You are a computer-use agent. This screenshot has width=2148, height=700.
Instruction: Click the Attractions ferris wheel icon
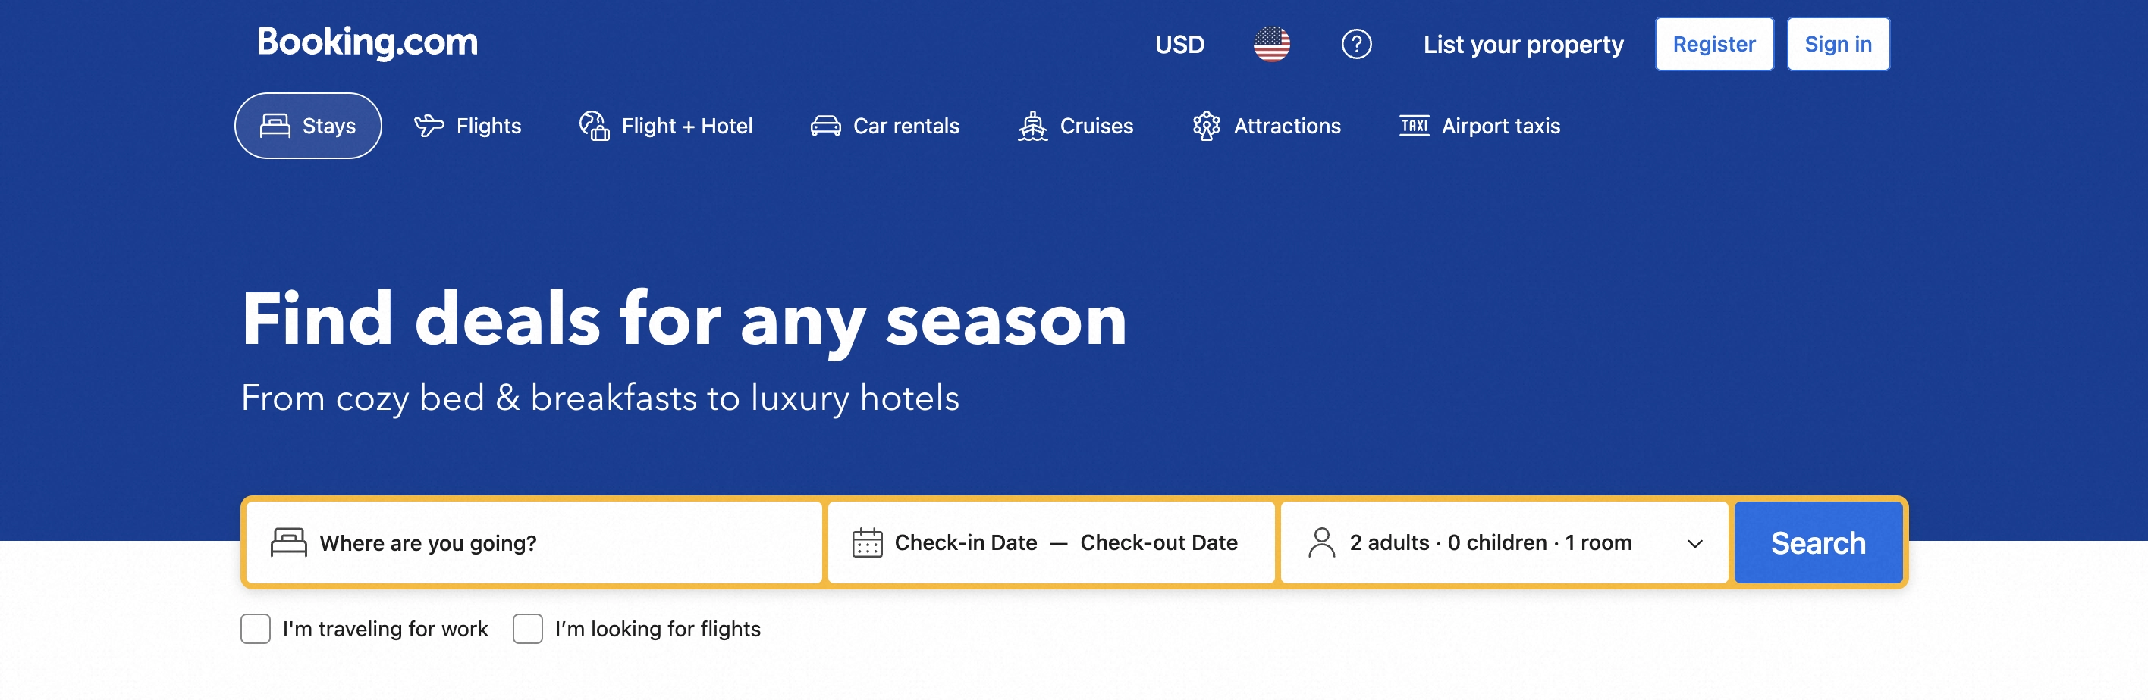tap(1206, 126)
